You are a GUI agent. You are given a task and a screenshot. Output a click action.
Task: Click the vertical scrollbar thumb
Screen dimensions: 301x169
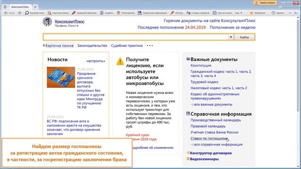(298, 65)
